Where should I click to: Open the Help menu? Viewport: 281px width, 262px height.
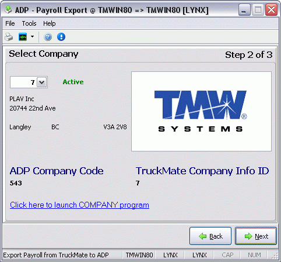click(x=50, y=23)
